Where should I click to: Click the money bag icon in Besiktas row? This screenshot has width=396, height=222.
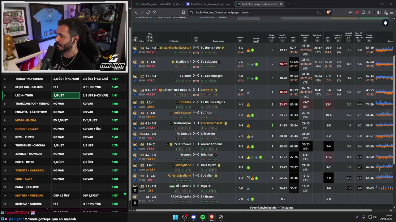[248, 105]
